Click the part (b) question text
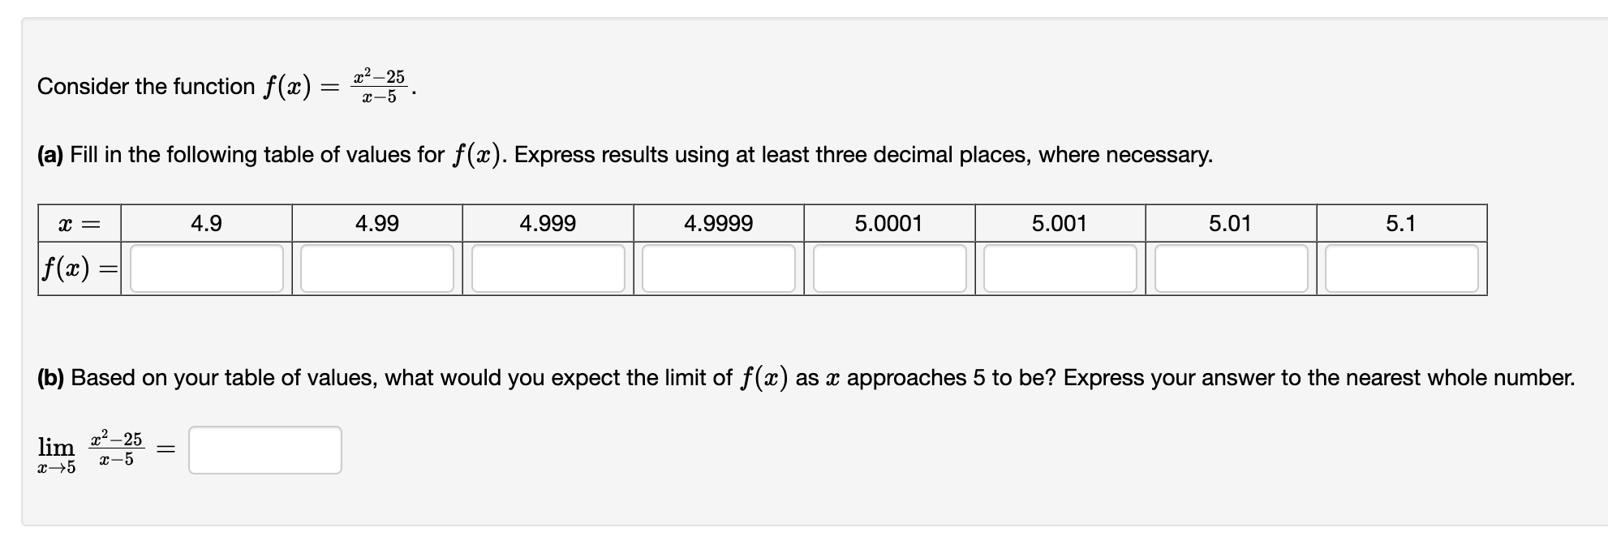Viewport: 1608px width, 545px height. tap(803, 375)
